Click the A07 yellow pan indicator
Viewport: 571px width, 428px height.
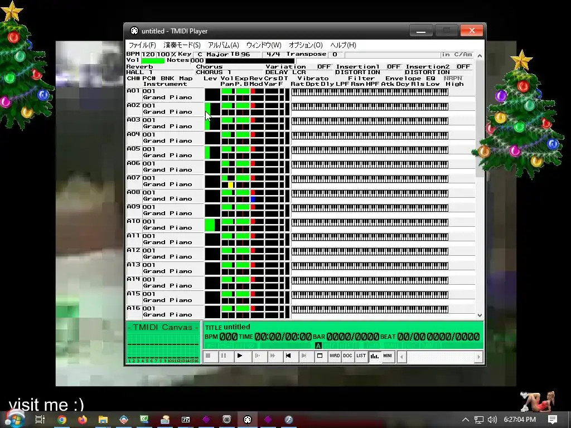[230, 185]
